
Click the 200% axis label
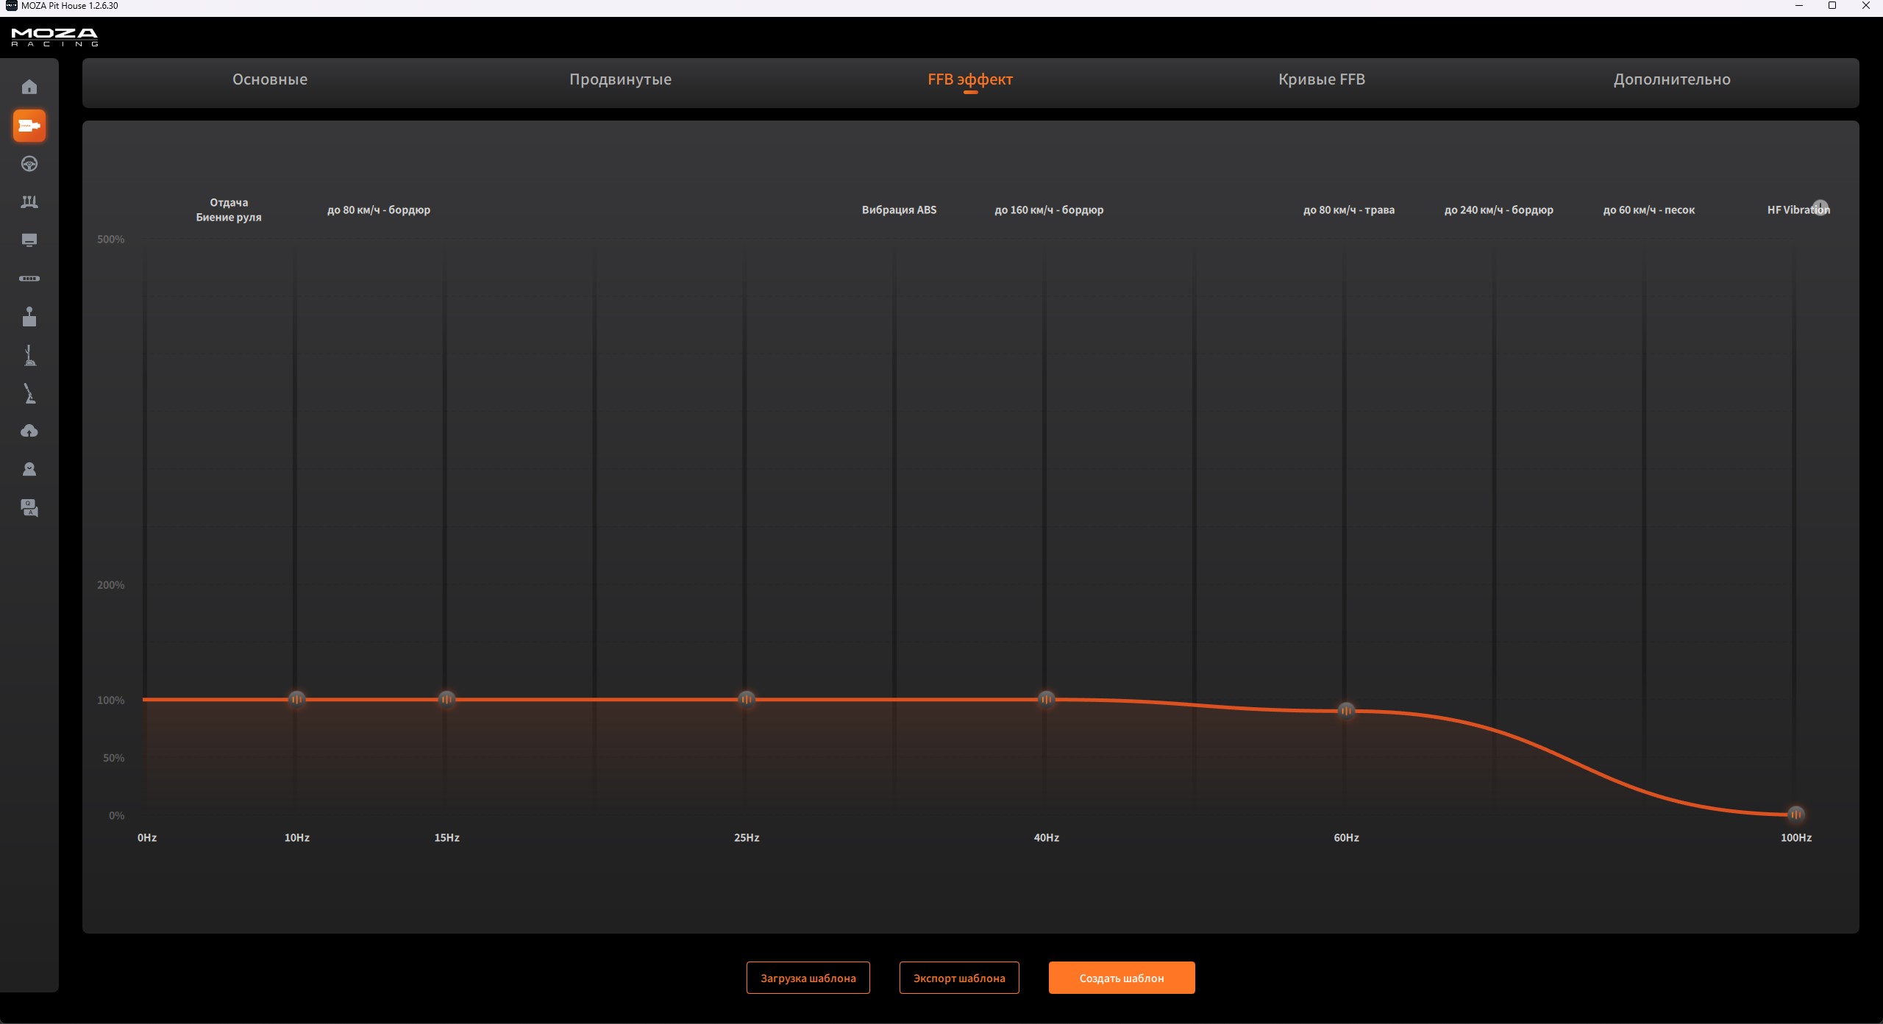pos(111,585)
